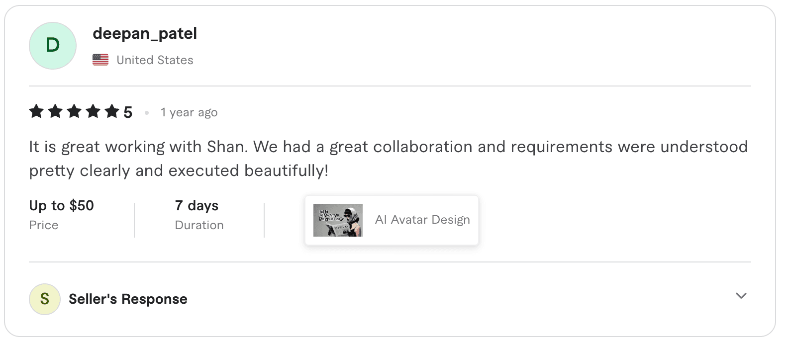Image resolution: width=787 pixels, height=344 pixels.
Task: Click the second star icon
Action: (x=56, y=111)
